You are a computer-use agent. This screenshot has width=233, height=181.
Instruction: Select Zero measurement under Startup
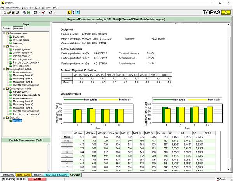coord(23,53)
